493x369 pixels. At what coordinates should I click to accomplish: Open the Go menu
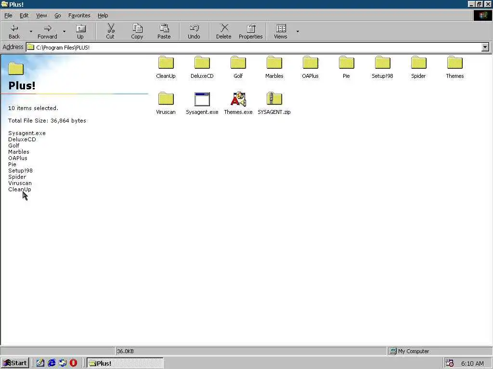[x=58, y=15]
